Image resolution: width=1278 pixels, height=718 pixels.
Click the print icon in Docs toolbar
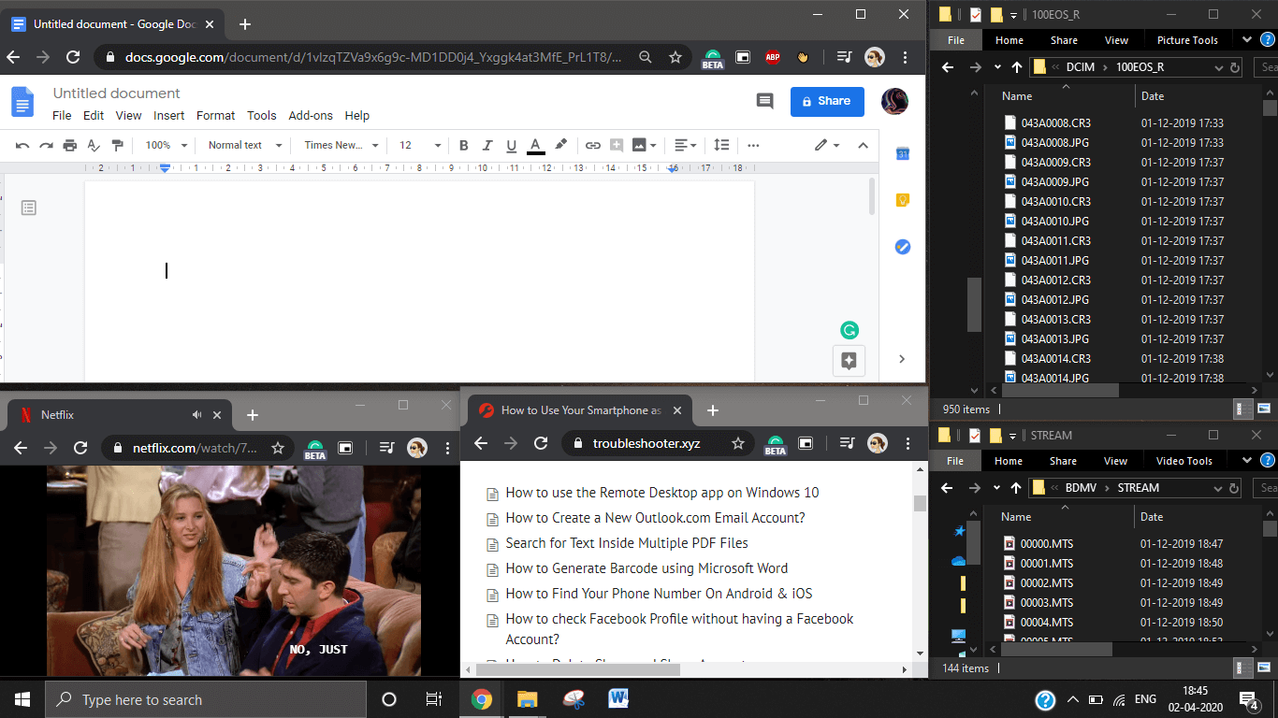tap(70, 145)
